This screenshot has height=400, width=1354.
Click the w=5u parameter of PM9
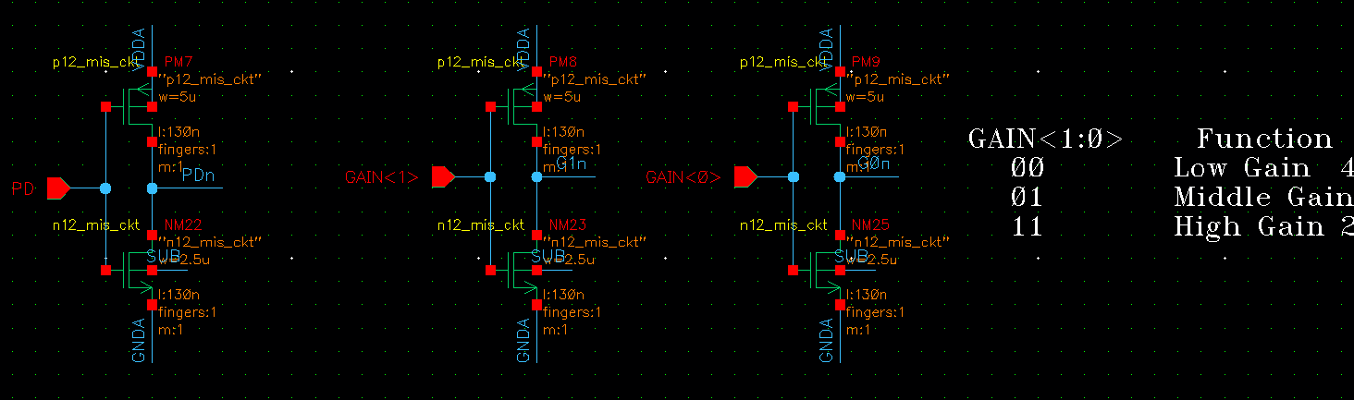[x=865, y=97]
